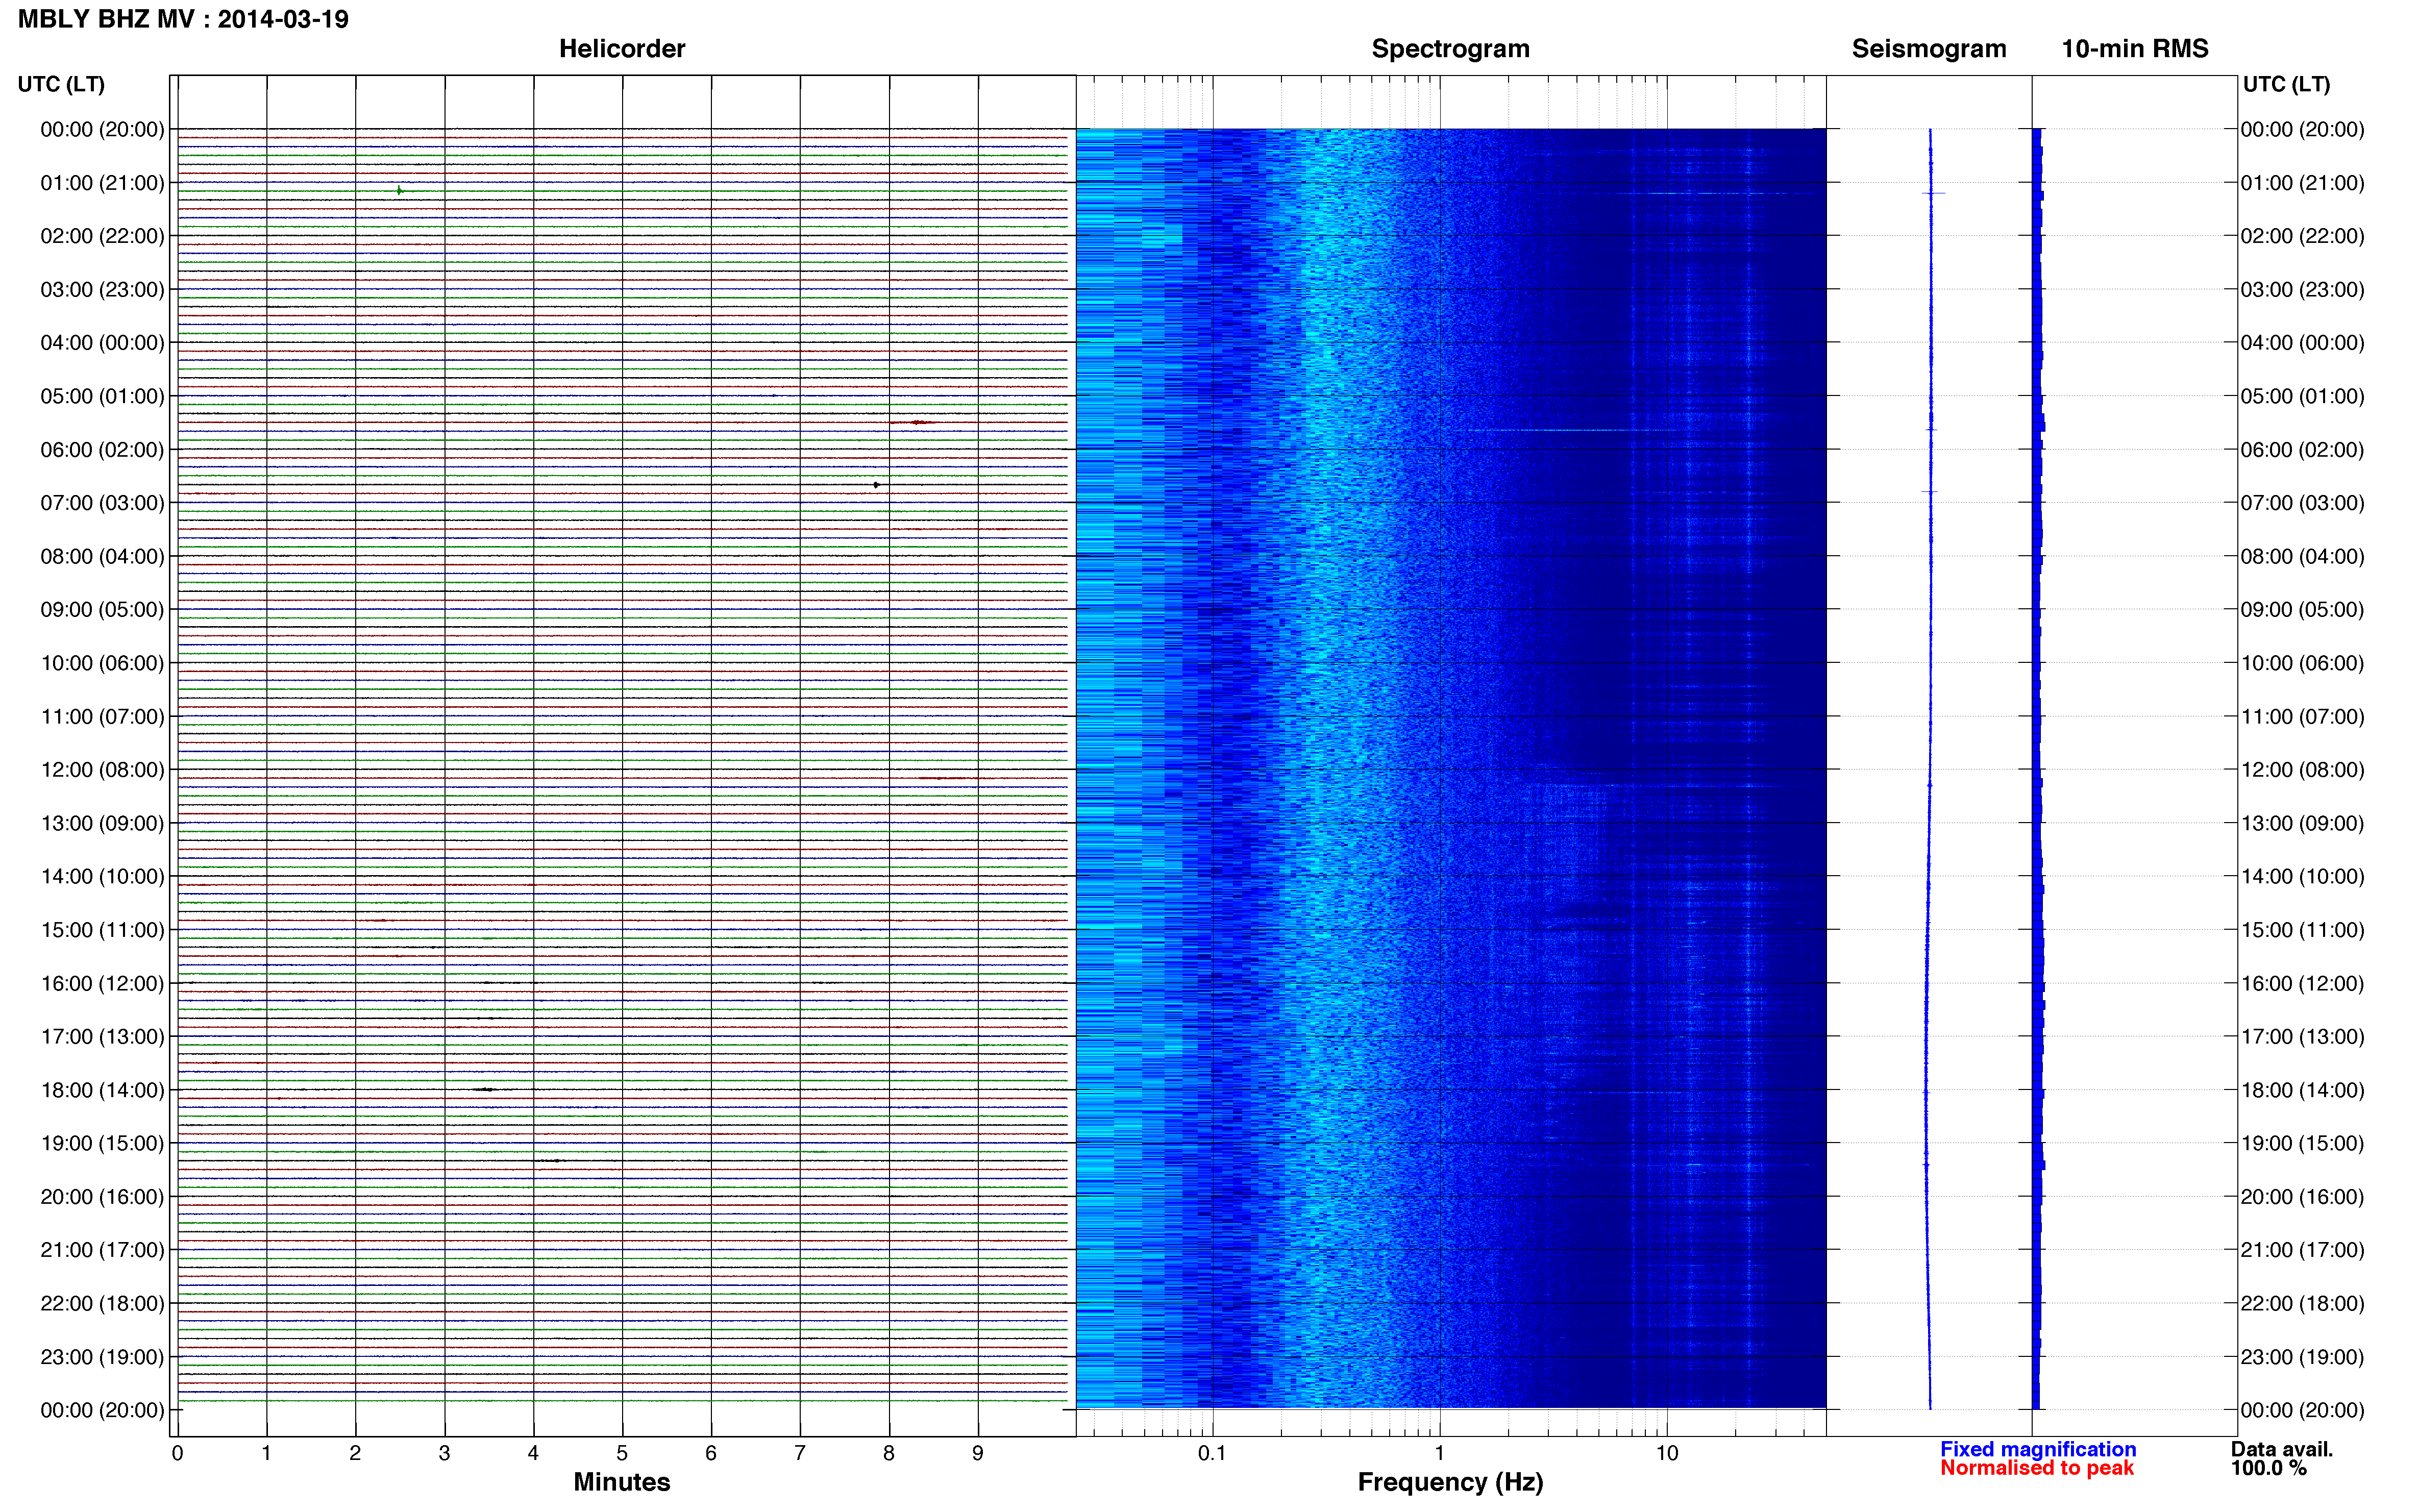Click the left '13:00 (09:00)' time label
2419x1512 pixels.
click(x=102, y=823)
